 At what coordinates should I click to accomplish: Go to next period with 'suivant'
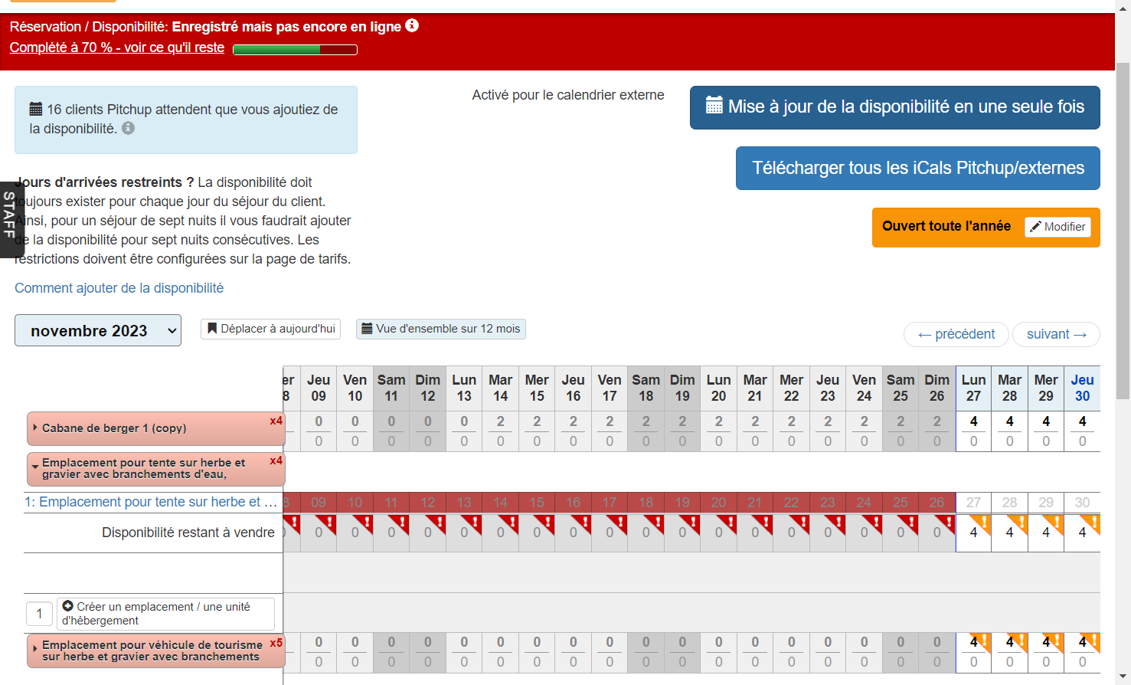(1057, 334)
